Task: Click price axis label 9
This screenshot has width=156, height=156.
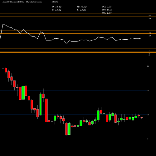Action: 148,139
